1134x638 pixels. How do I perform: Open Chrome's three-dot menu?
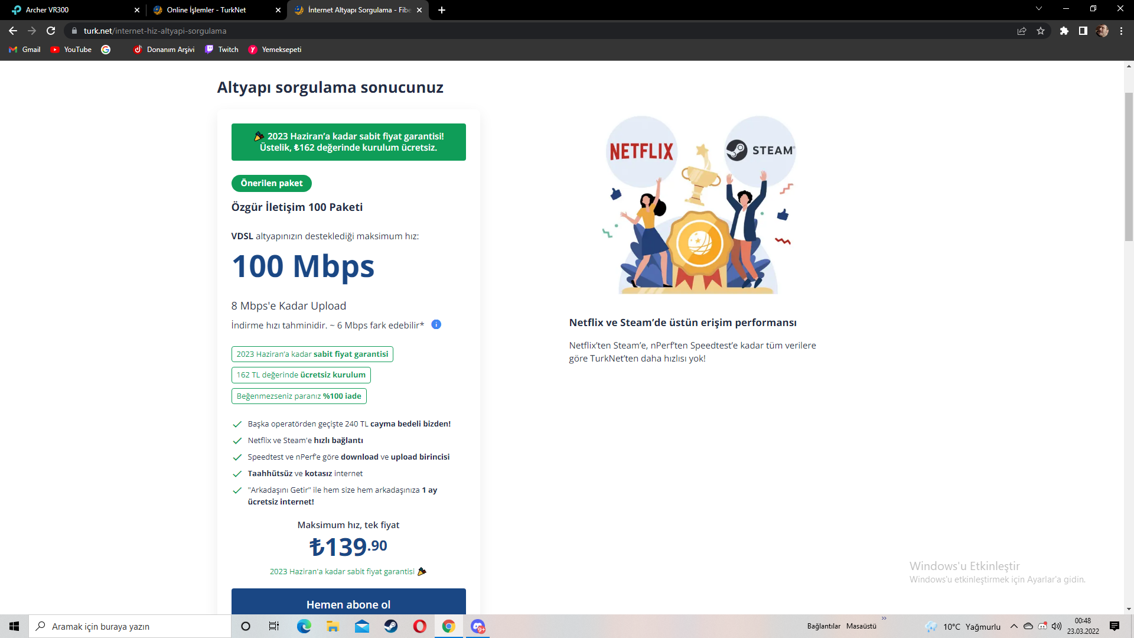click(1121, 31)
